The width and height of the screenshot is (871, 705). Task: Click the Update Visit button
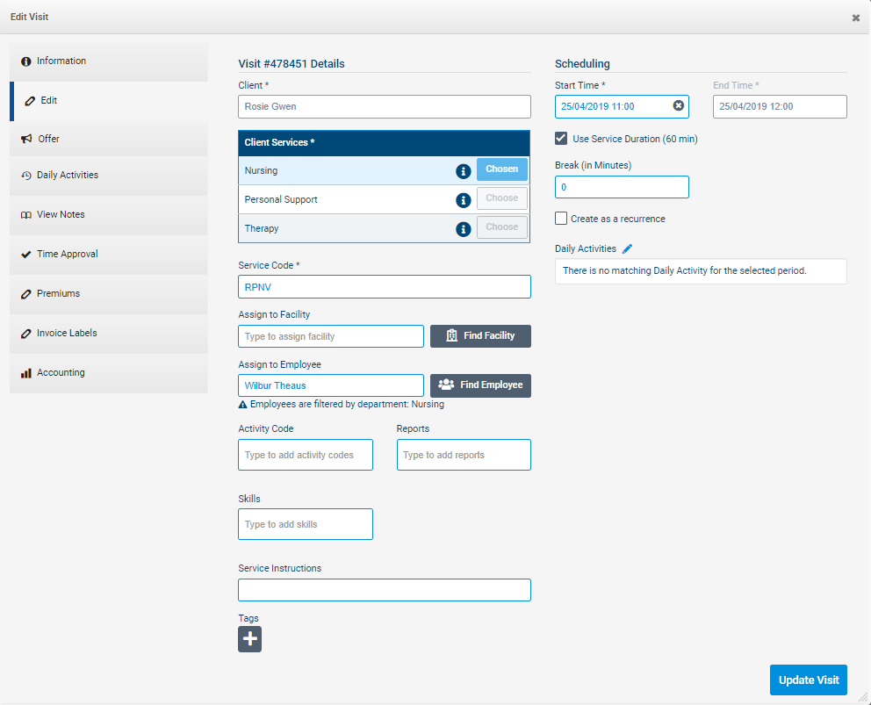coord(808,680)
